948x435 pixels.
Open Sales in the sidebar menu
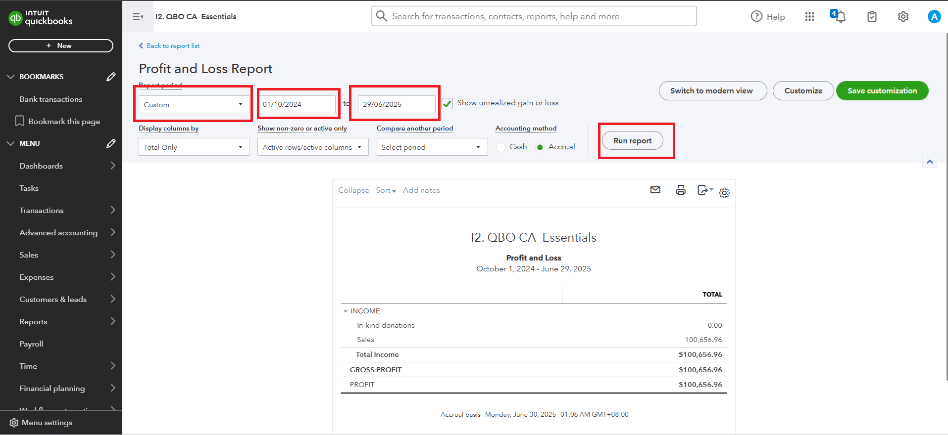[x=29, y=255]
